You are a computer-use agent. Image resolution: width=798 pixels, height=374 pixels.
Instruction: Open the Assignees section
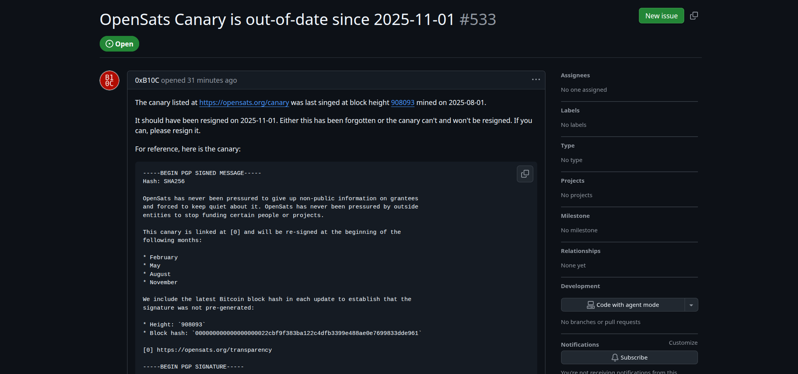pyautogui.click(x=575, y=75)
